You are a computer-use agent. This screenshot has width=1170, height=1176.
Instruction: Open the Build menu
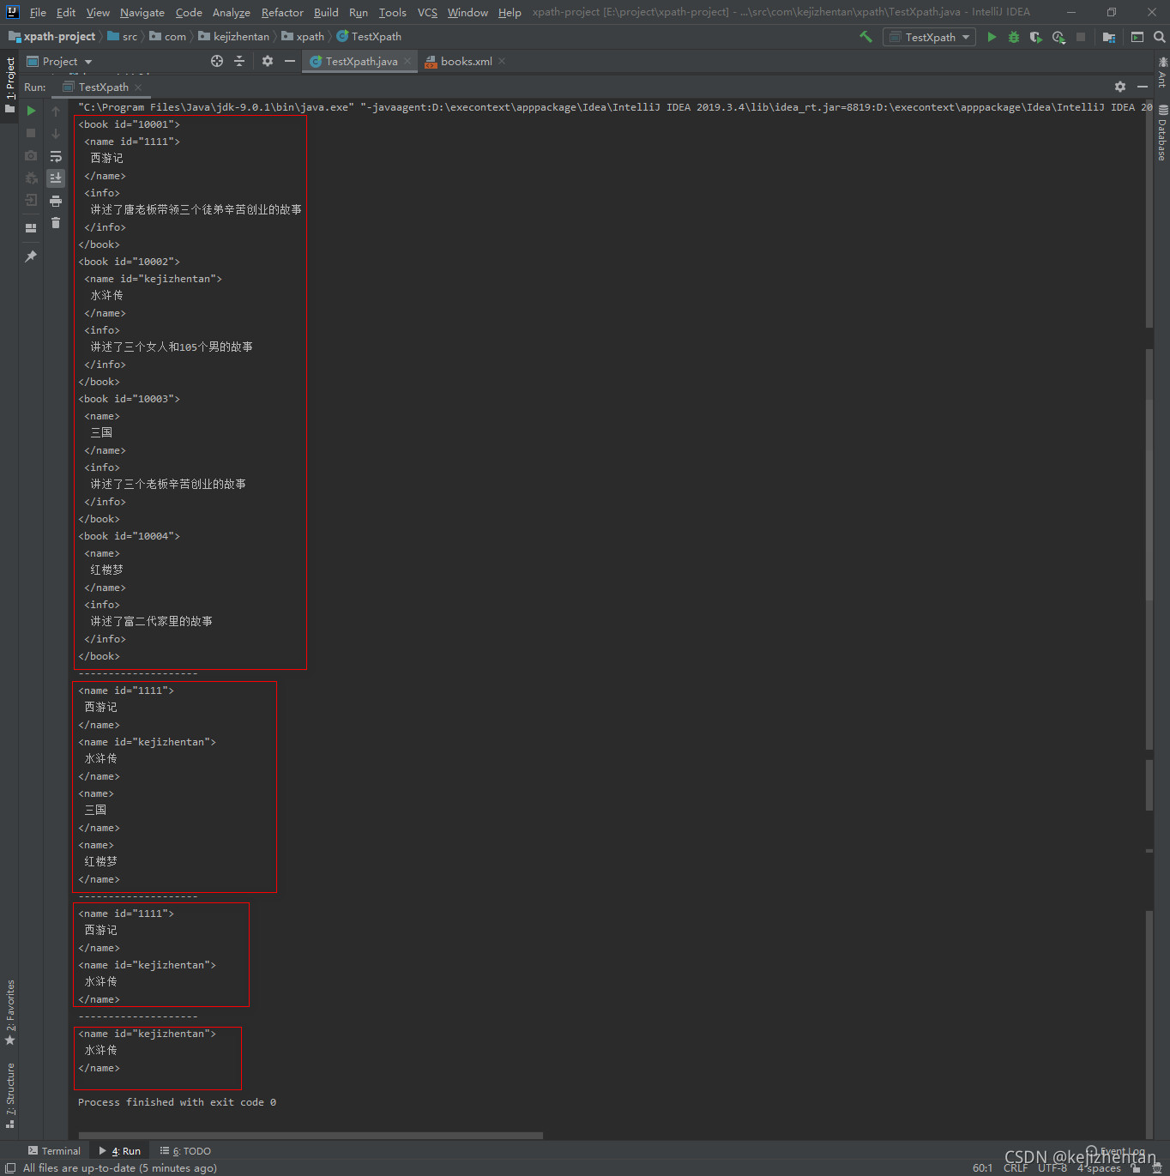click(326, 12)
